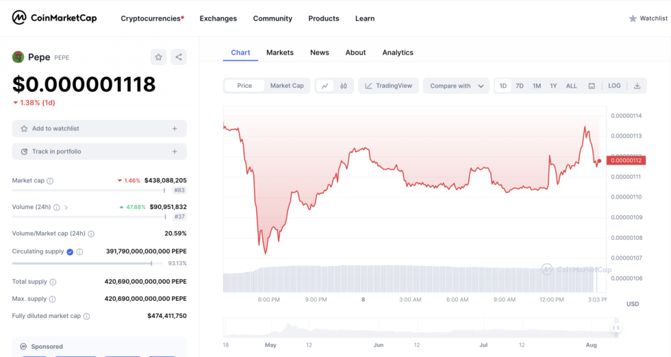The image size is (671, 357).
Task: Open the calendar date range icon
Action: pyautogui.click(x=592, y=86)
